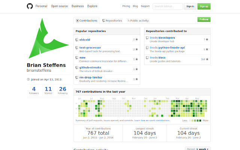View the 11 Starred count

(48, 90)
